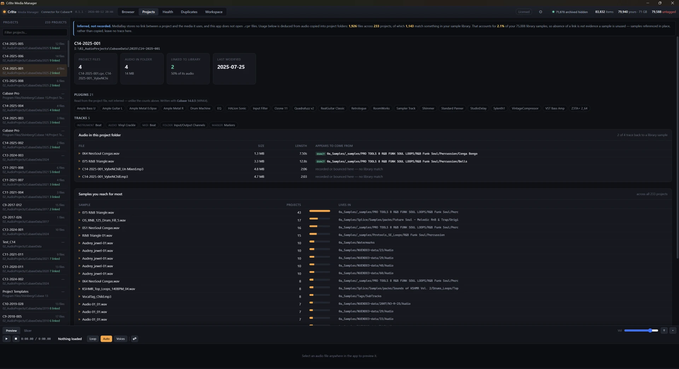
Task: Open project C15-2025-008
Action: click(34, 83)
